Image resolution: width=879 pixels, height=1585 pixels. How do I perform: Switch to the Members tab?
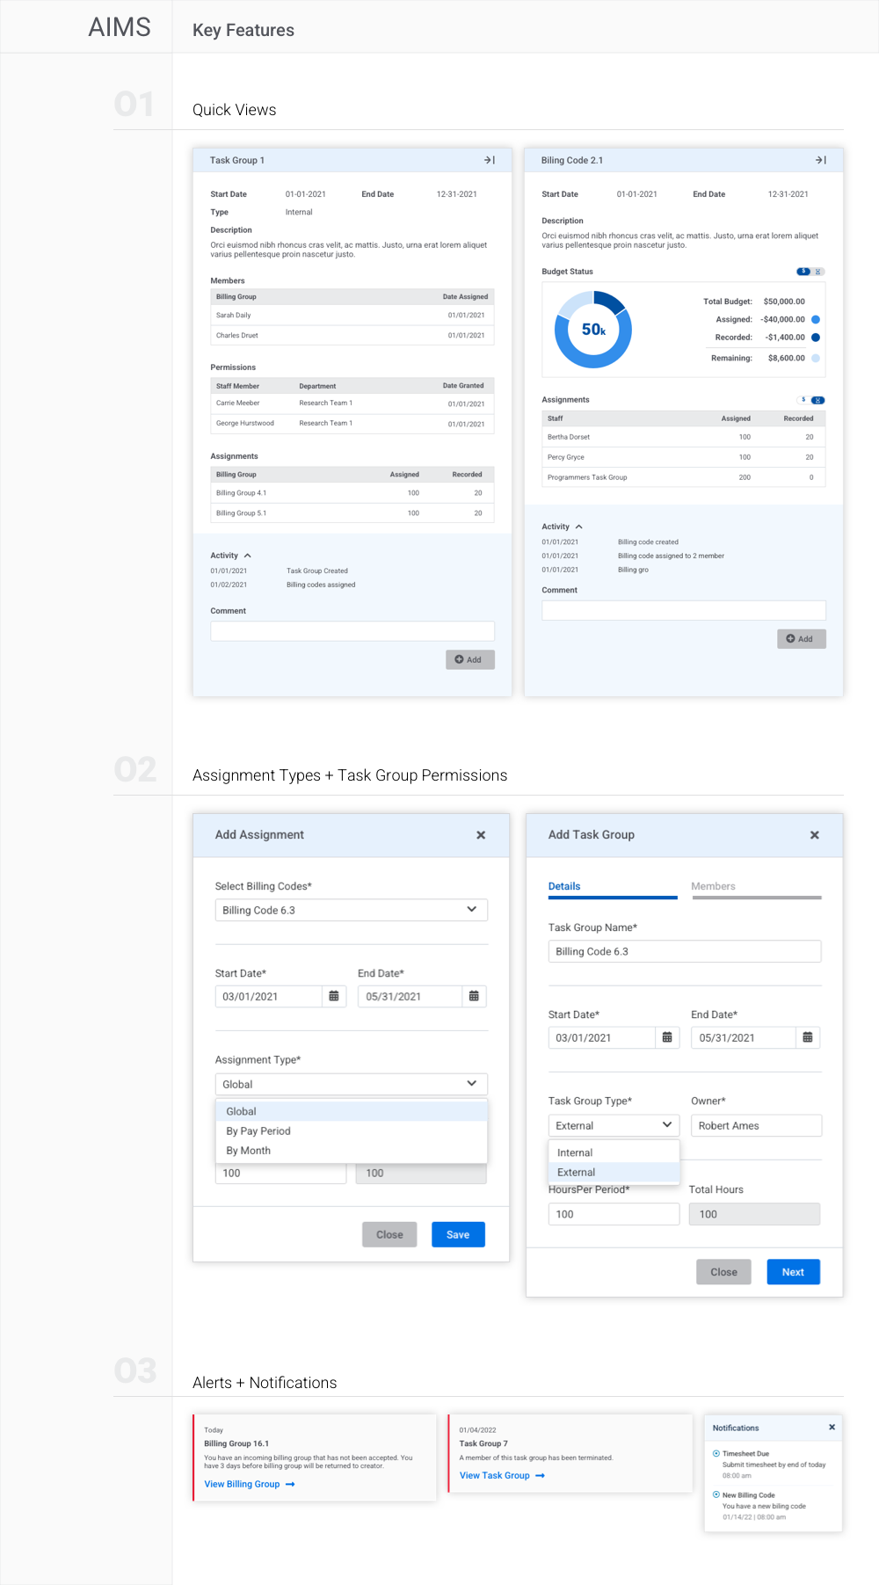[713, 886]
